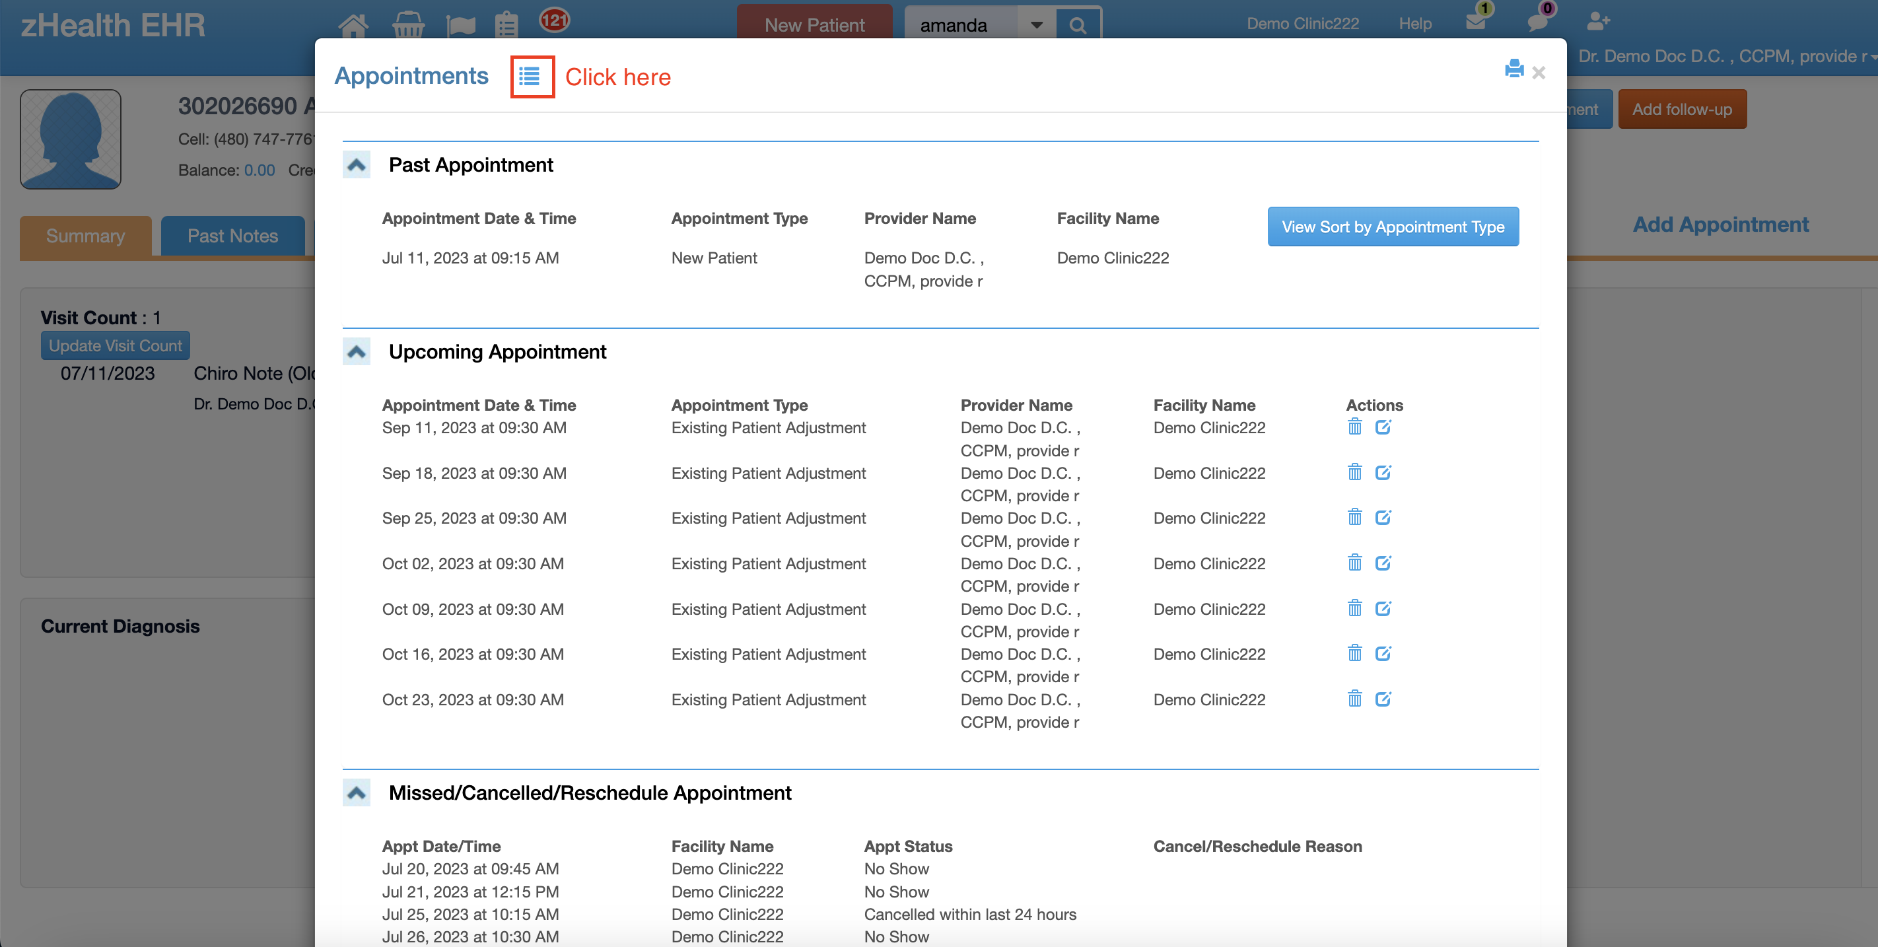Screen dimensions: 1878x947
Task: Click the add user icon in header
Action: (x=1598, y=21)
